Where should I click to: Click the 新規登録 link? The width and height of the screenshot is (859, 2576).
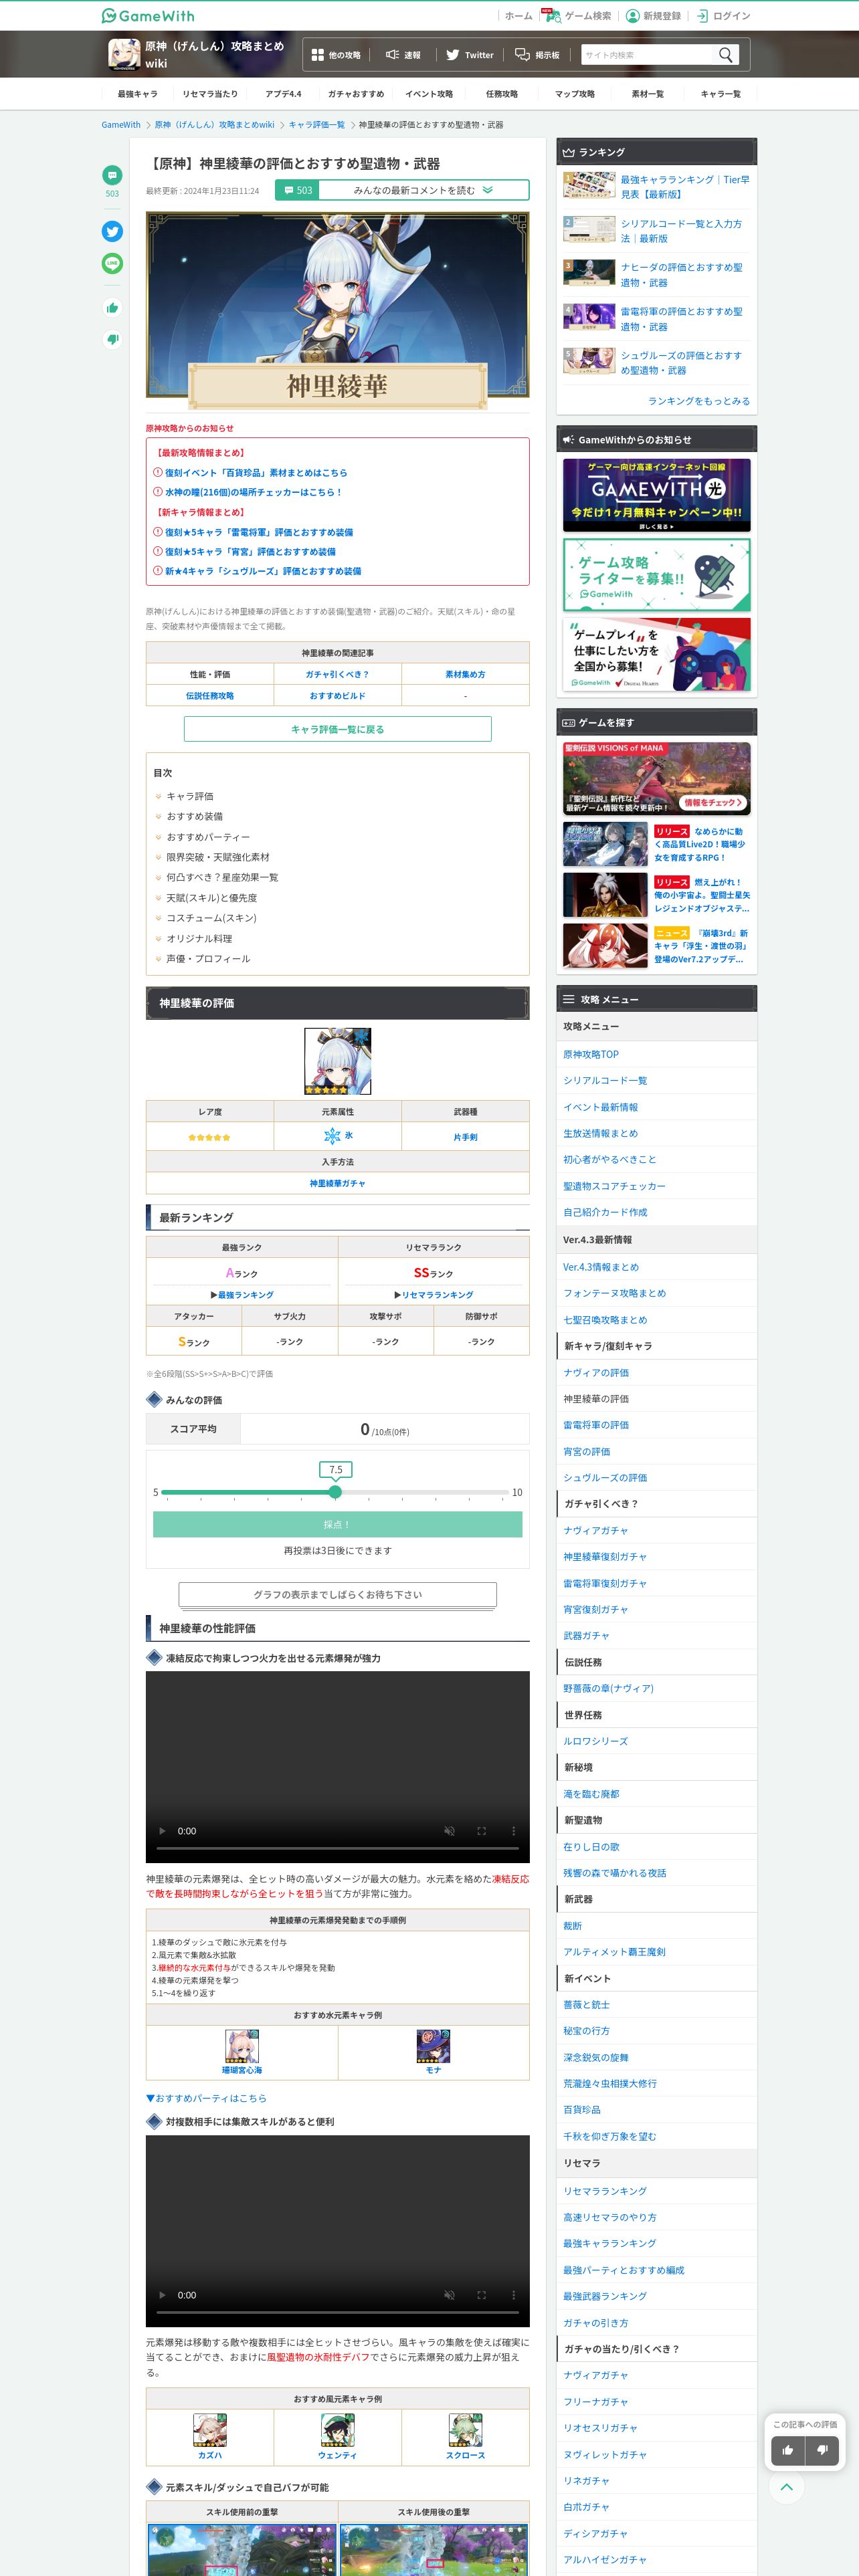(x=653, y=16)
